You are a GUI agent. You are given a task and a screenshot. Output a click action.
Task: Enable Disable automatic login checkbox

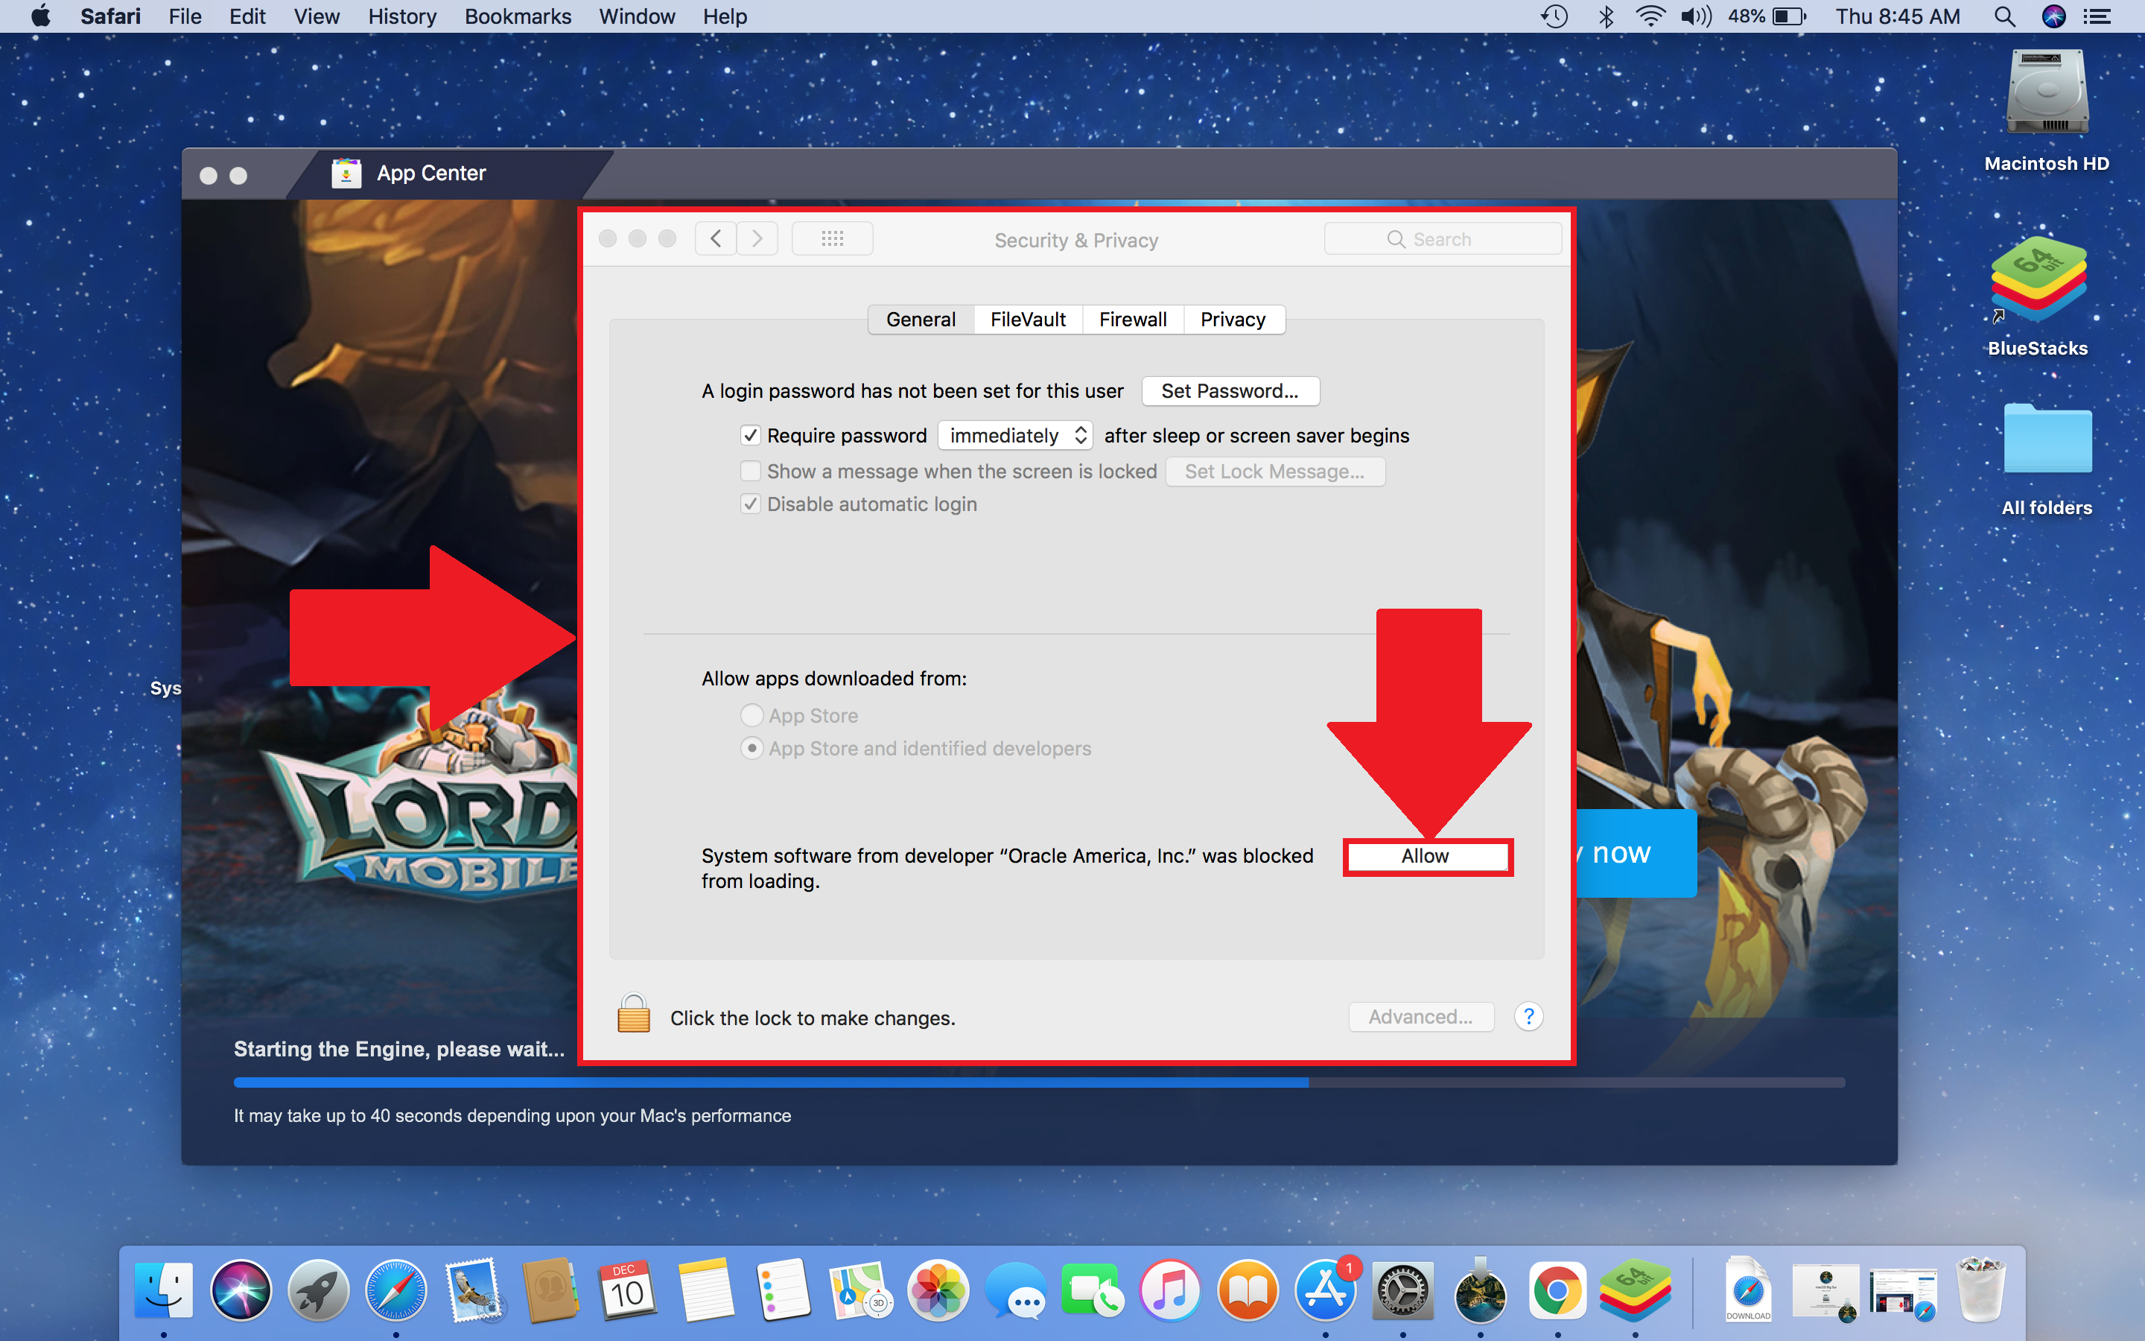(751, 504)
